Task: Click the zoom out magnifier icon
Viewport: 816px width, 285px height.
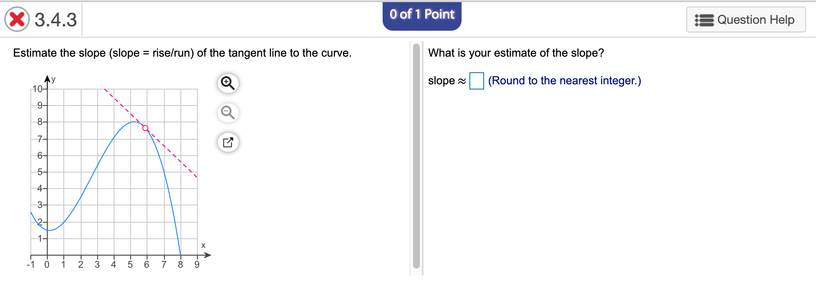Action: pos(228,112)
